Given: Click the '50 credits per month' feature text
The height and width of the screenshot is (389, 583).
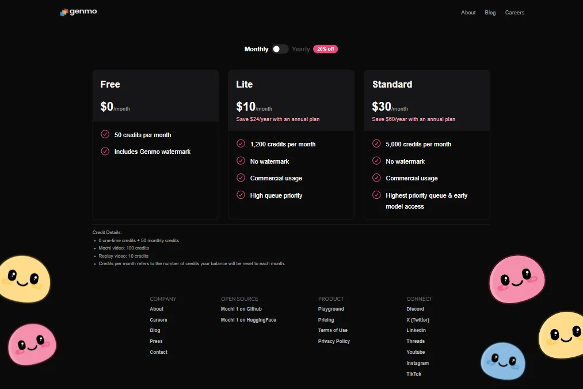Looking at the screenshot, I should click(x=143, y=135).
